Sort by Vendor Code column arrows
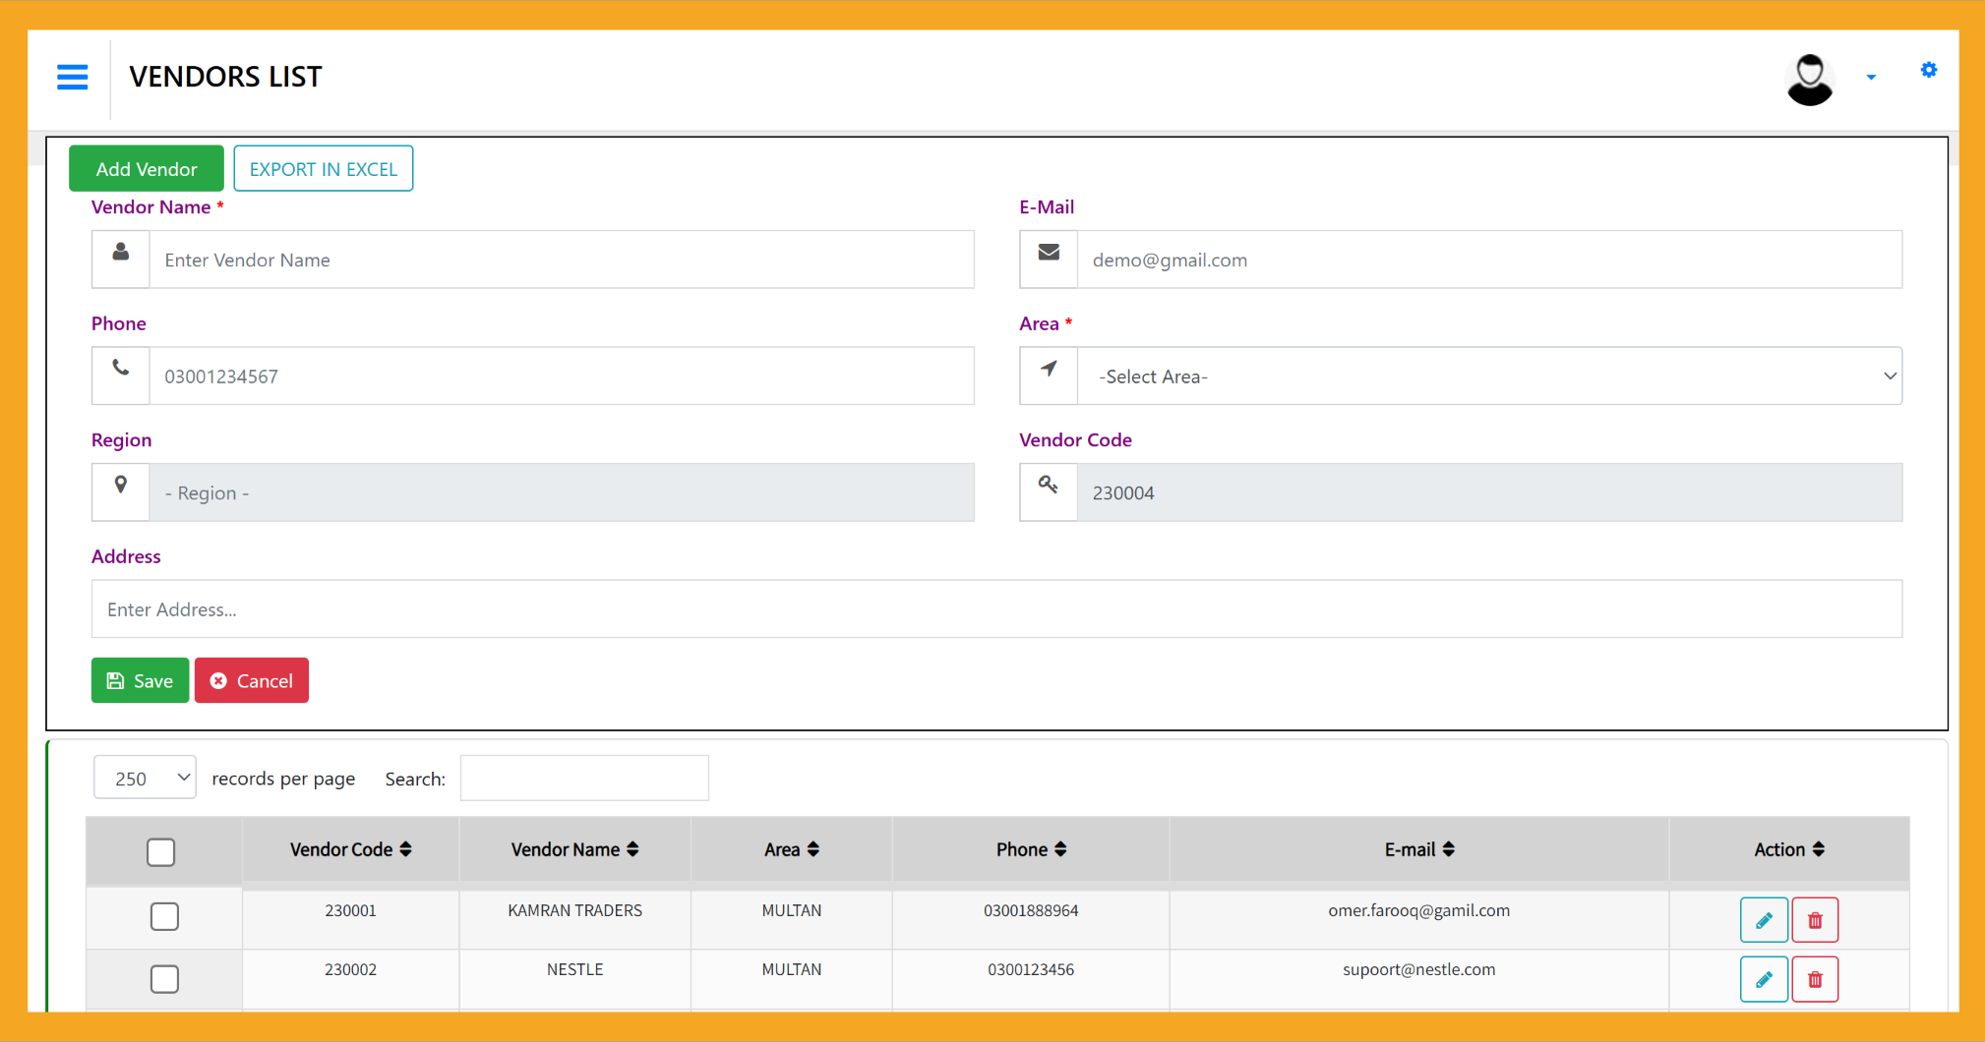 pos(405,849)
